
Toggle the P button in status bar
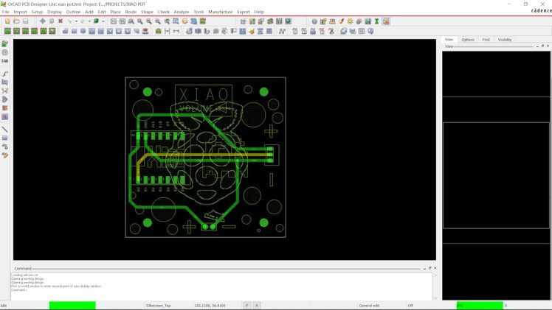[x=246, y=305]
